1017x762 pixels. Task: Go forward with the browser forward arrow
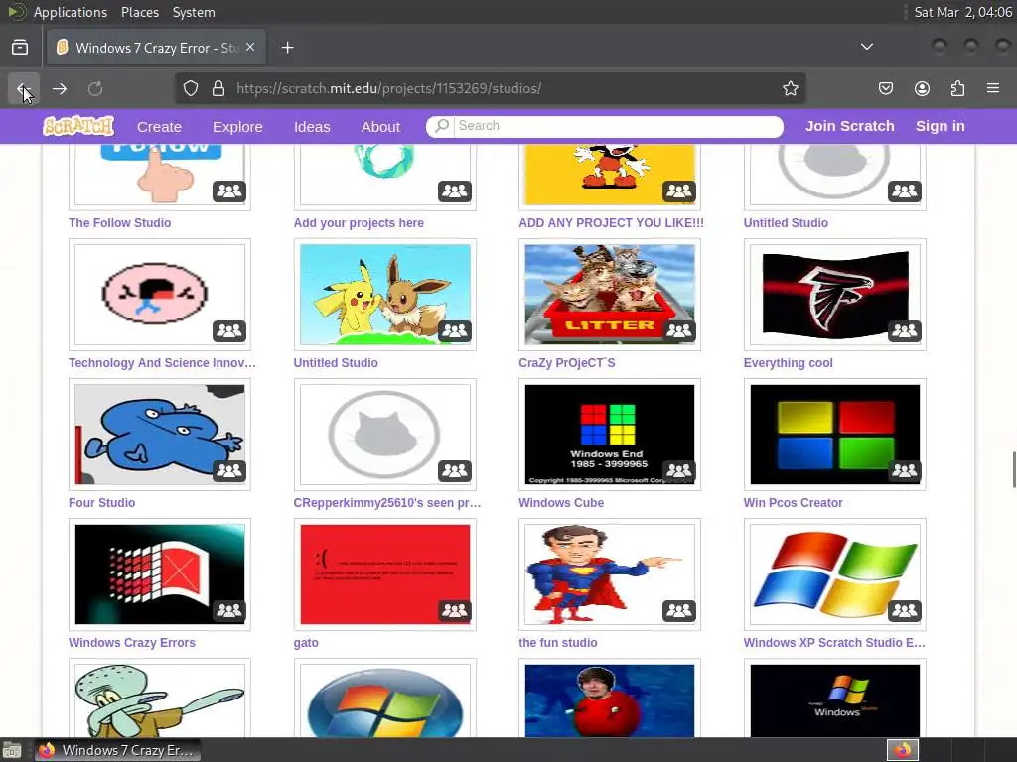point(60,88)
